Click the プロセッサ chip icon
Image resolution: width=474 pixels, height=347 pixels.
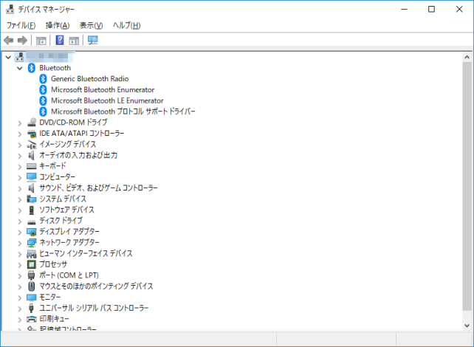[32, 264]
